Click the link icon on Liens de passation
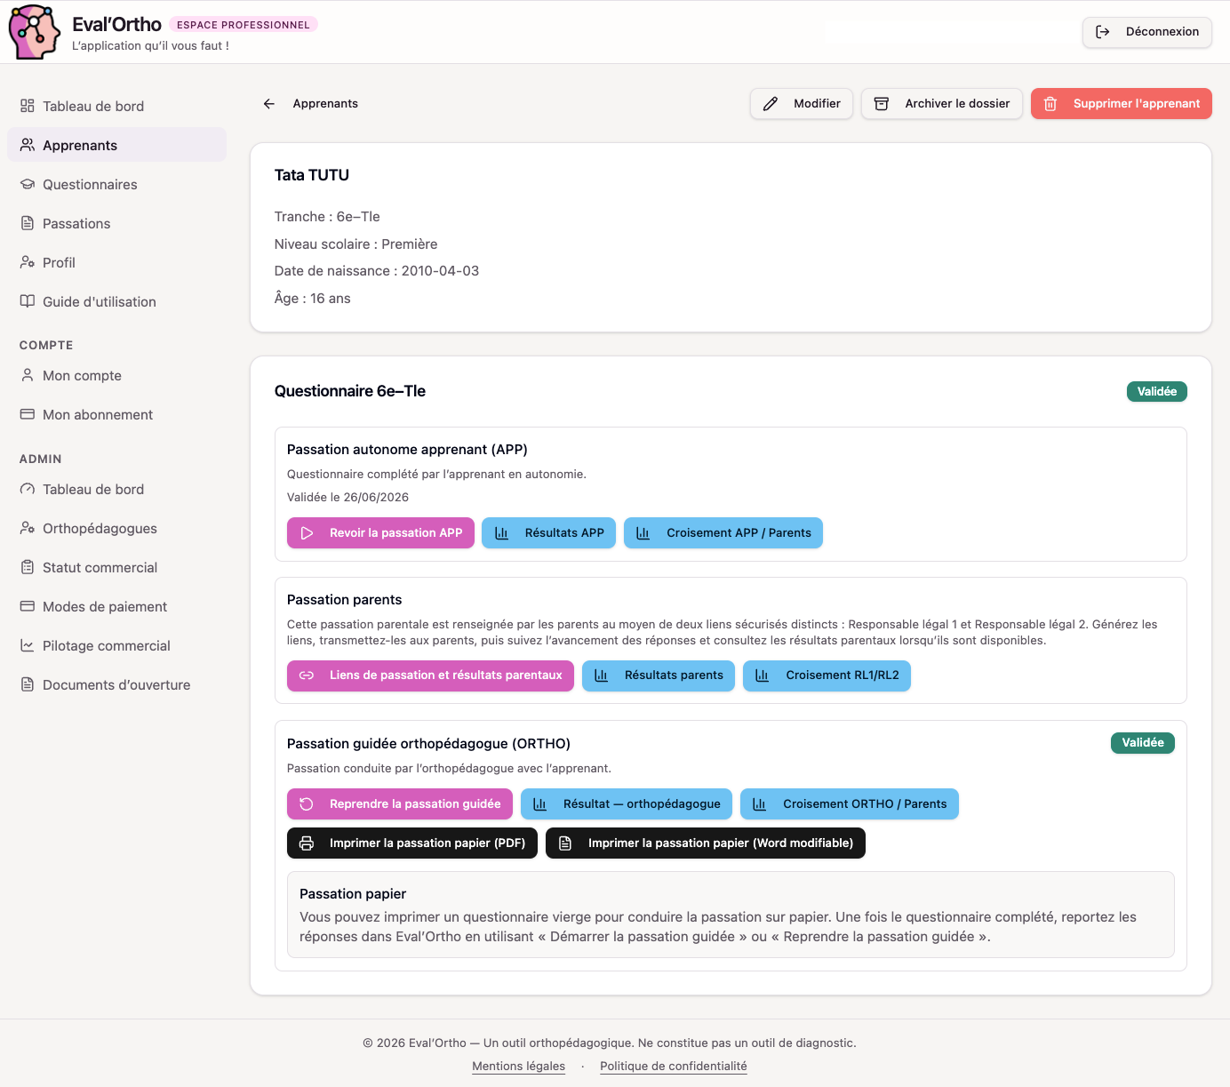The width and height of the screenshot is (1230, 1087). (307, 675)
